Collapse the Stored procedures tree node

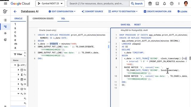coord(19,94)
